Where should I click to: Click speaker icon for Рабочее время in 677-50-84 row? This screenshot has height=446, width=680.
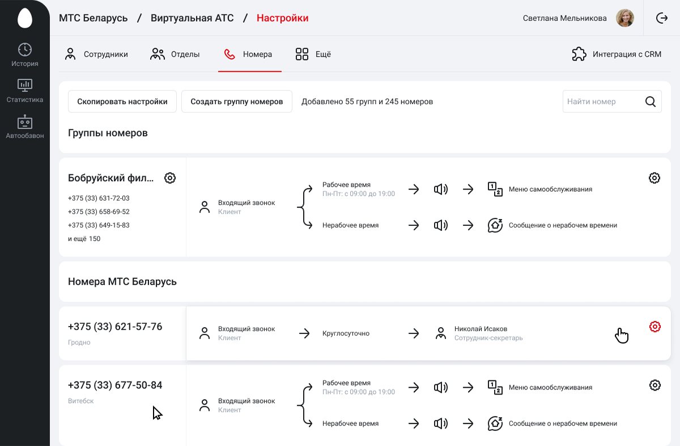(x=441, y=388)
